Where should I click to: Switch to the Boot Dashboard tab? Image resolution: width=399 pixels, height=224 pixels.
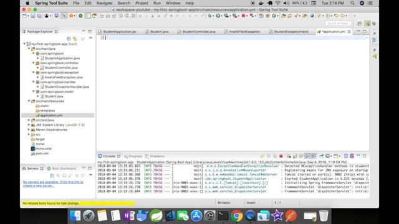pyautogui.click(x=62, y=169)
